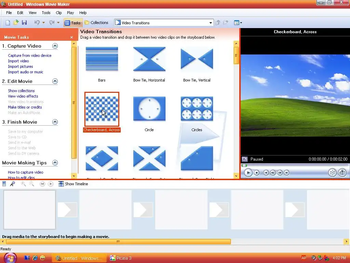The width and height of the screenshot is (350, 263).
Task: Go up one level icon in toolbar
Action: (x=218, y=23)
